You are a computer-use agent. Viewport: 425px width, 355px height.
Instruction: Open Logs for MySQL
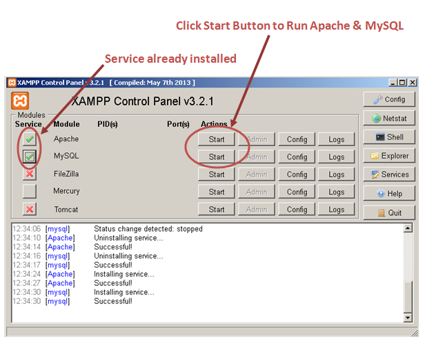(337, 156)
